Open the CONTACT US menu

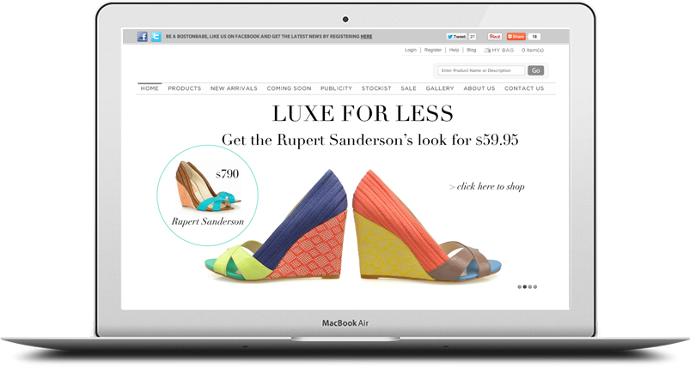(x=524, y=88)
